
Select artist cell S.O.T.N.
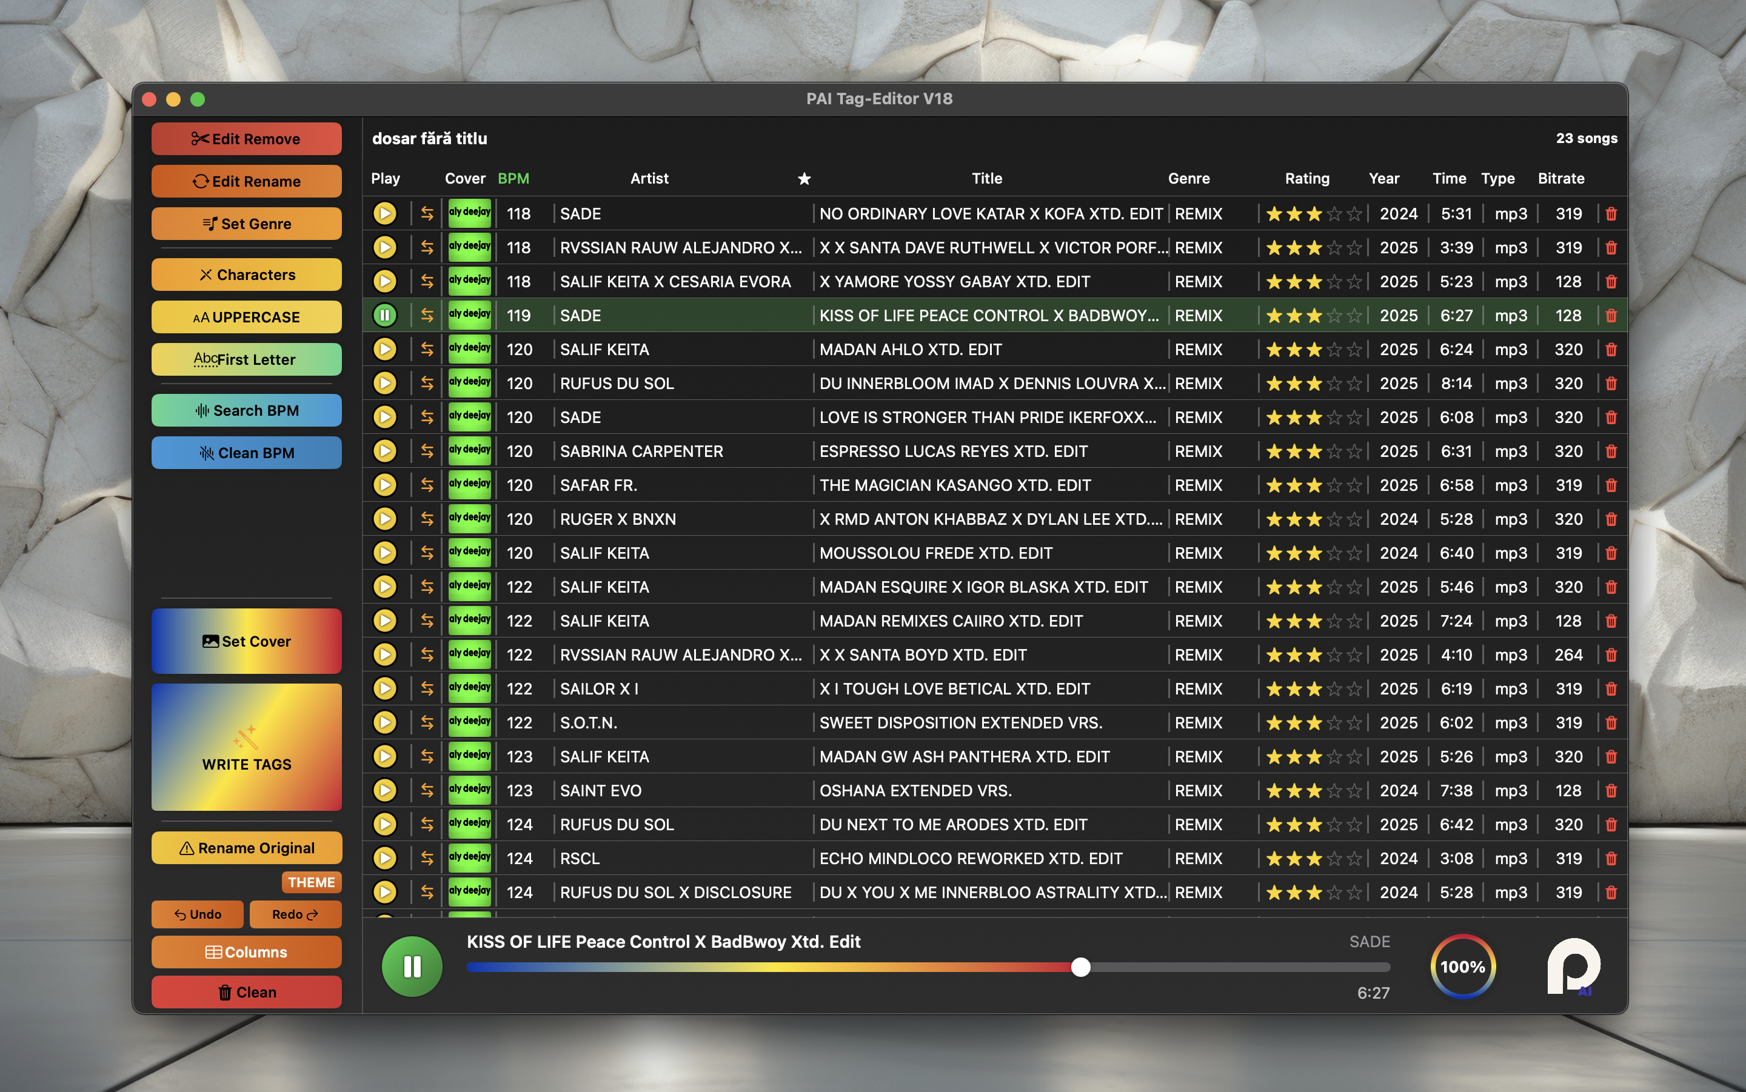(x=588, y=723)
